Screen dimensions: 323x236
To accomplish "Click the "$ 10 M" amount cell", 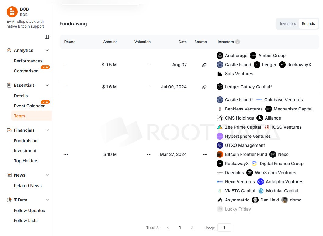I will pyautogui.click(x=110, y=154).
